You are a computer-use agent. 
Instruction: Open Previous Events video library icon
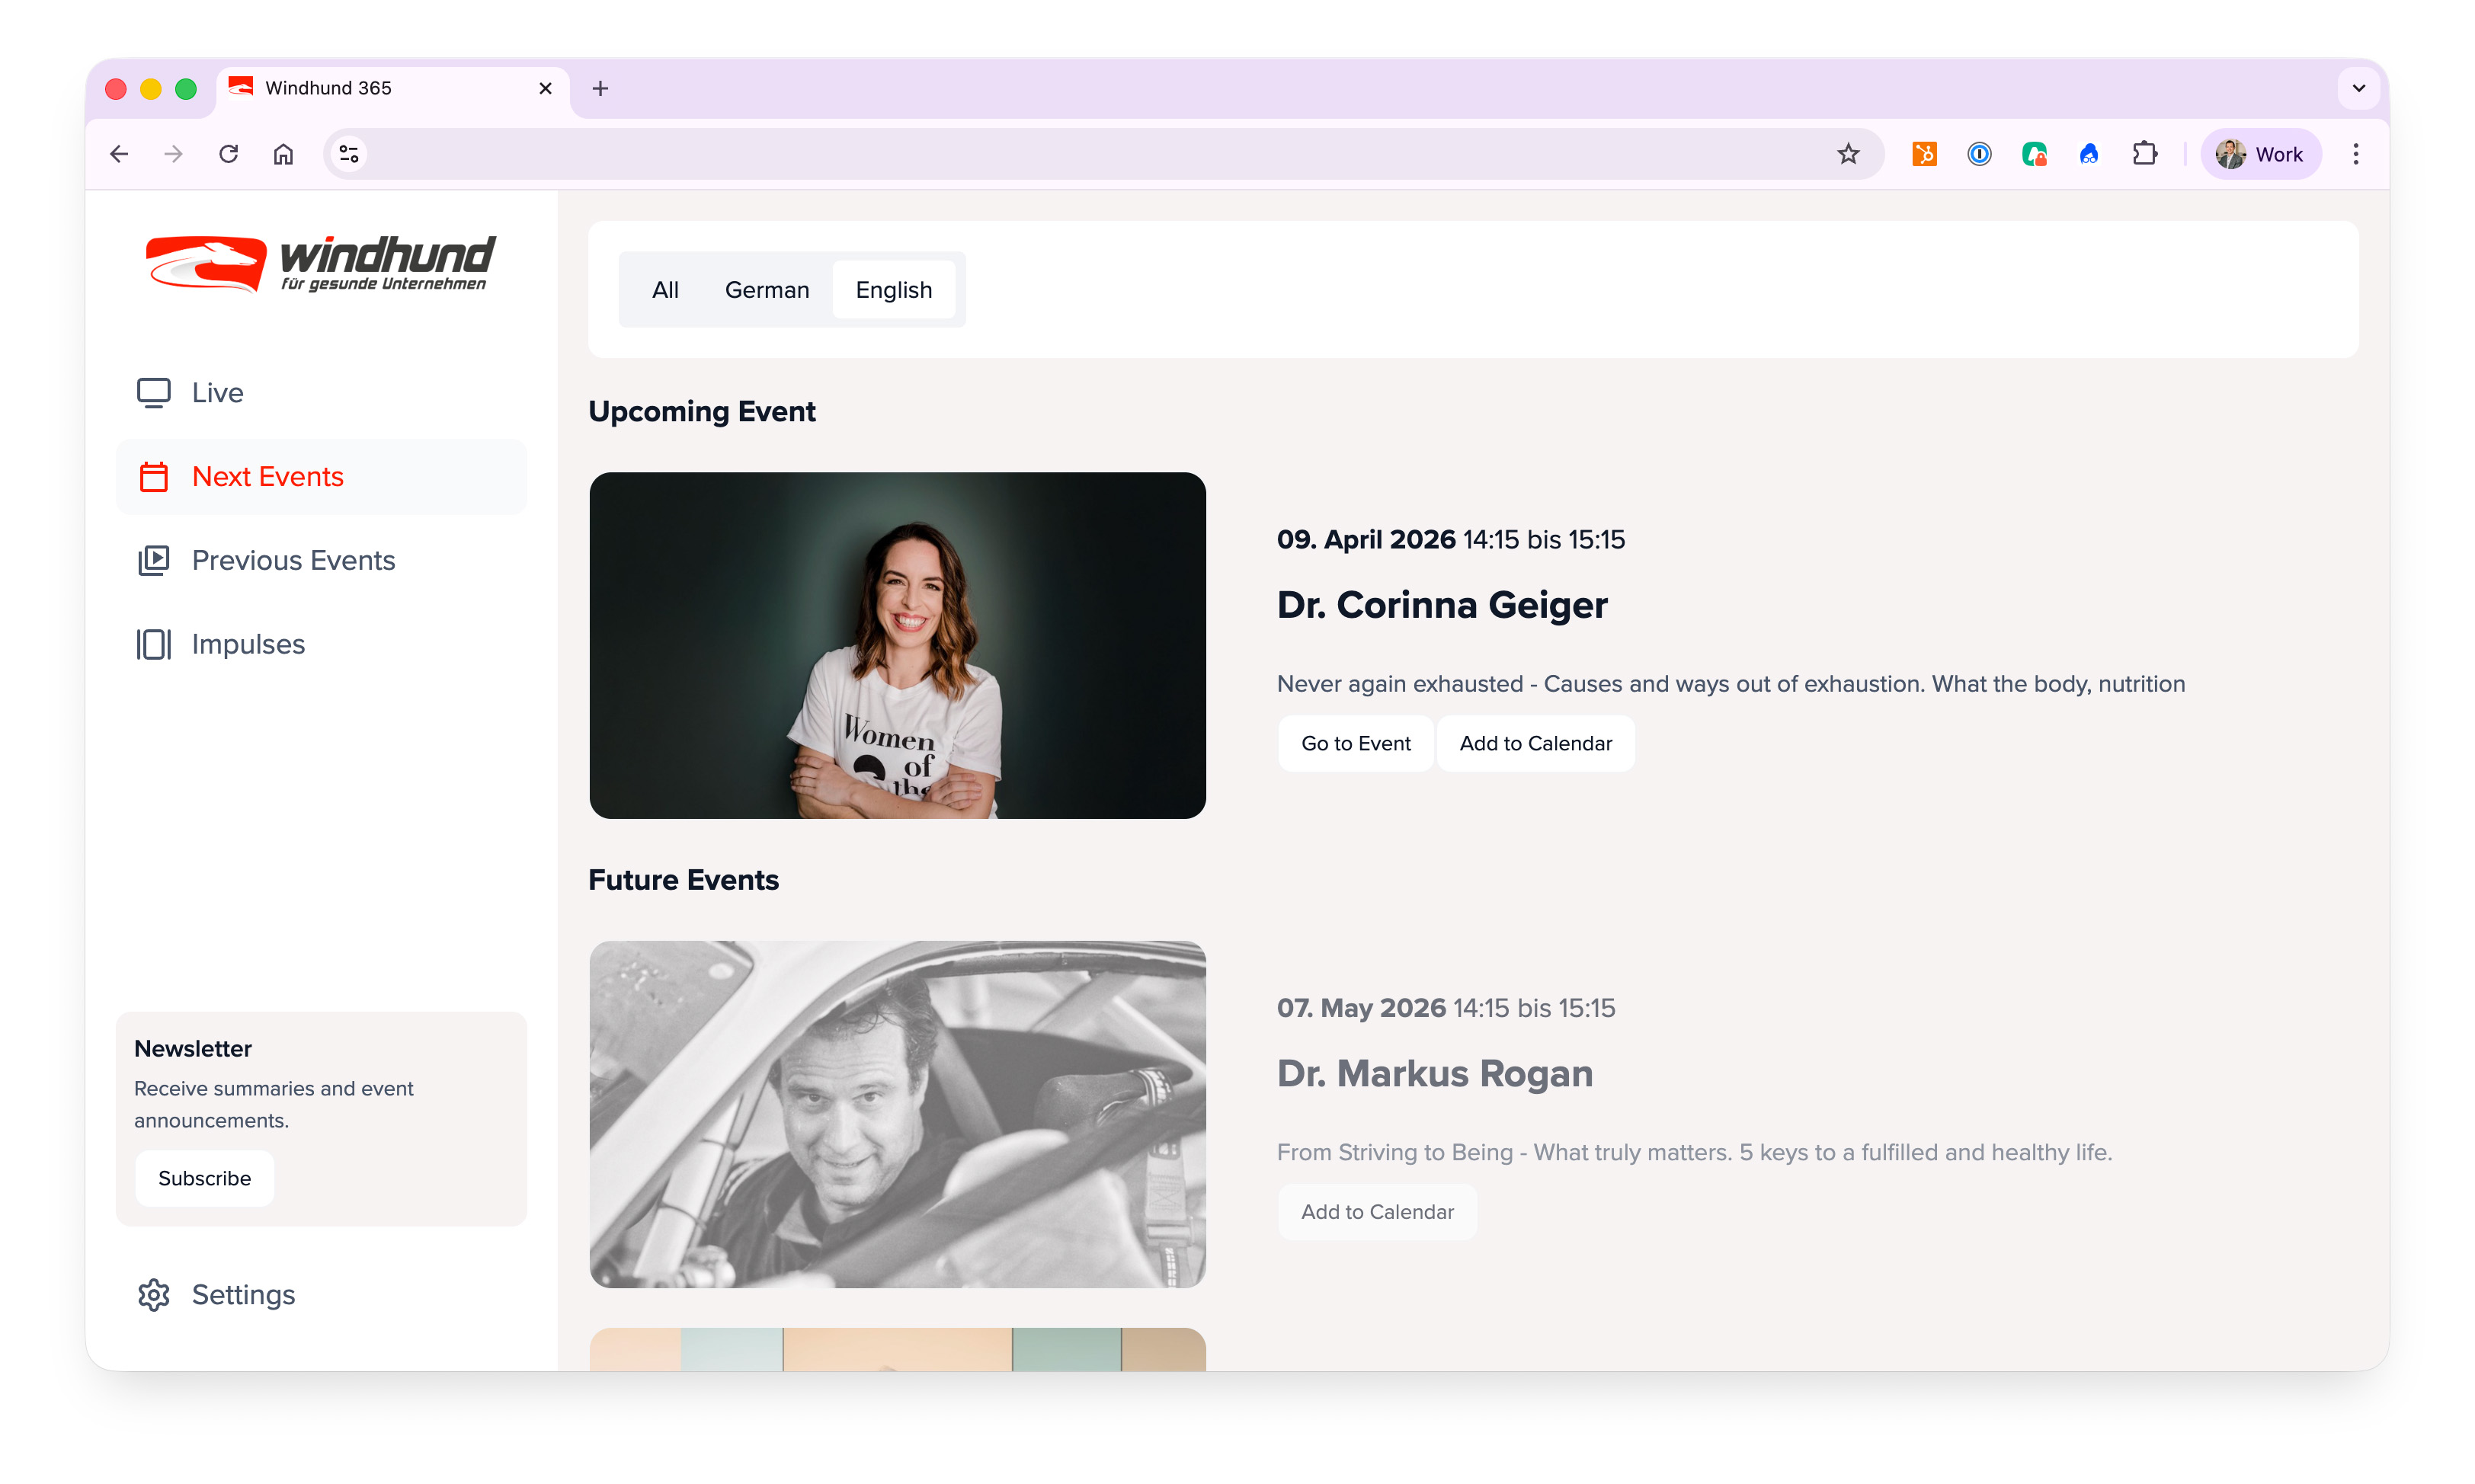pos(153,560)
